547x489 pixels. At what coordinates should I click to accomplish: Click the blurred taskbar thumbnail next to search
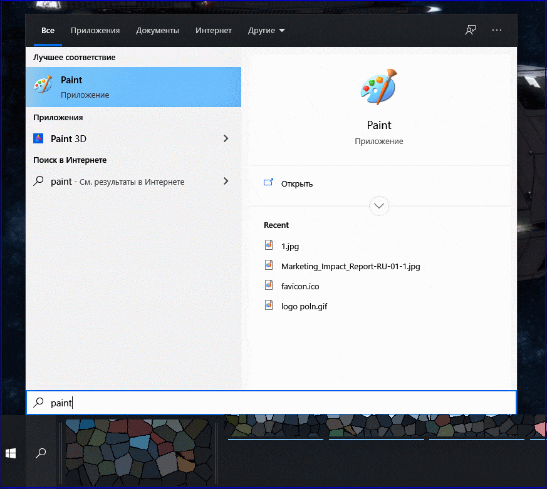click(138, 453)
